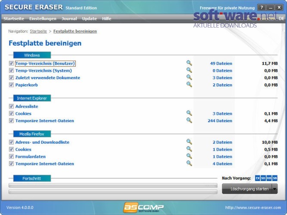Click the Nach Vorgang: label
The image size is (287, 215).
point(236,178)
